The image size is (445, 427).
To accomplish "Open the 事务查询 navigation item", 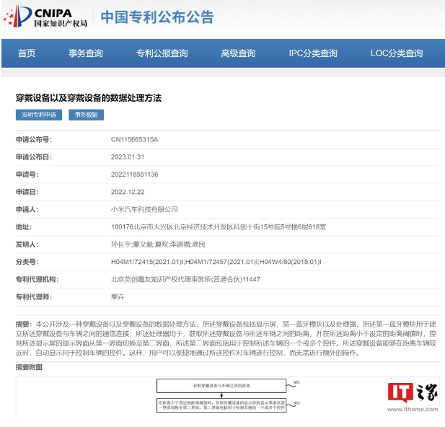I will click(x=86, y=53).
